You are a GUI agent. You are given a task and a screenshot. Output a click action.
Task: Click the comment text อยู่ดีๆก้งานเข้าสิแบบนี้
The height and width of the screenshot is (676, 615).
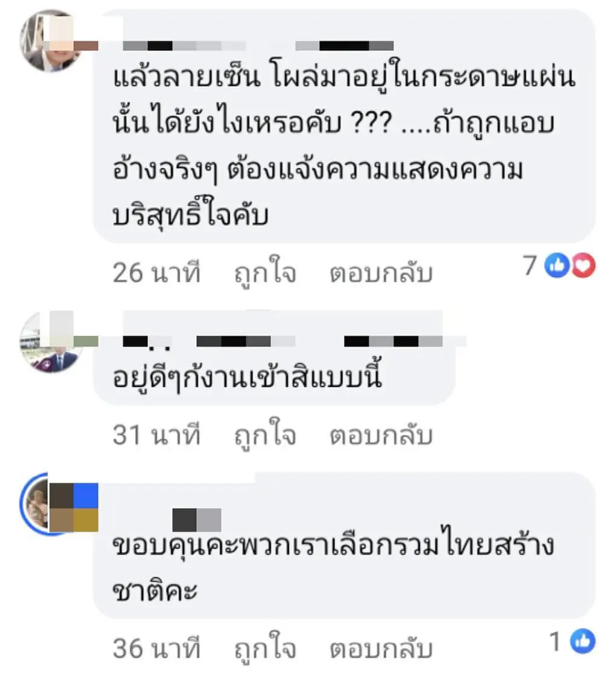tap(247, 377)
